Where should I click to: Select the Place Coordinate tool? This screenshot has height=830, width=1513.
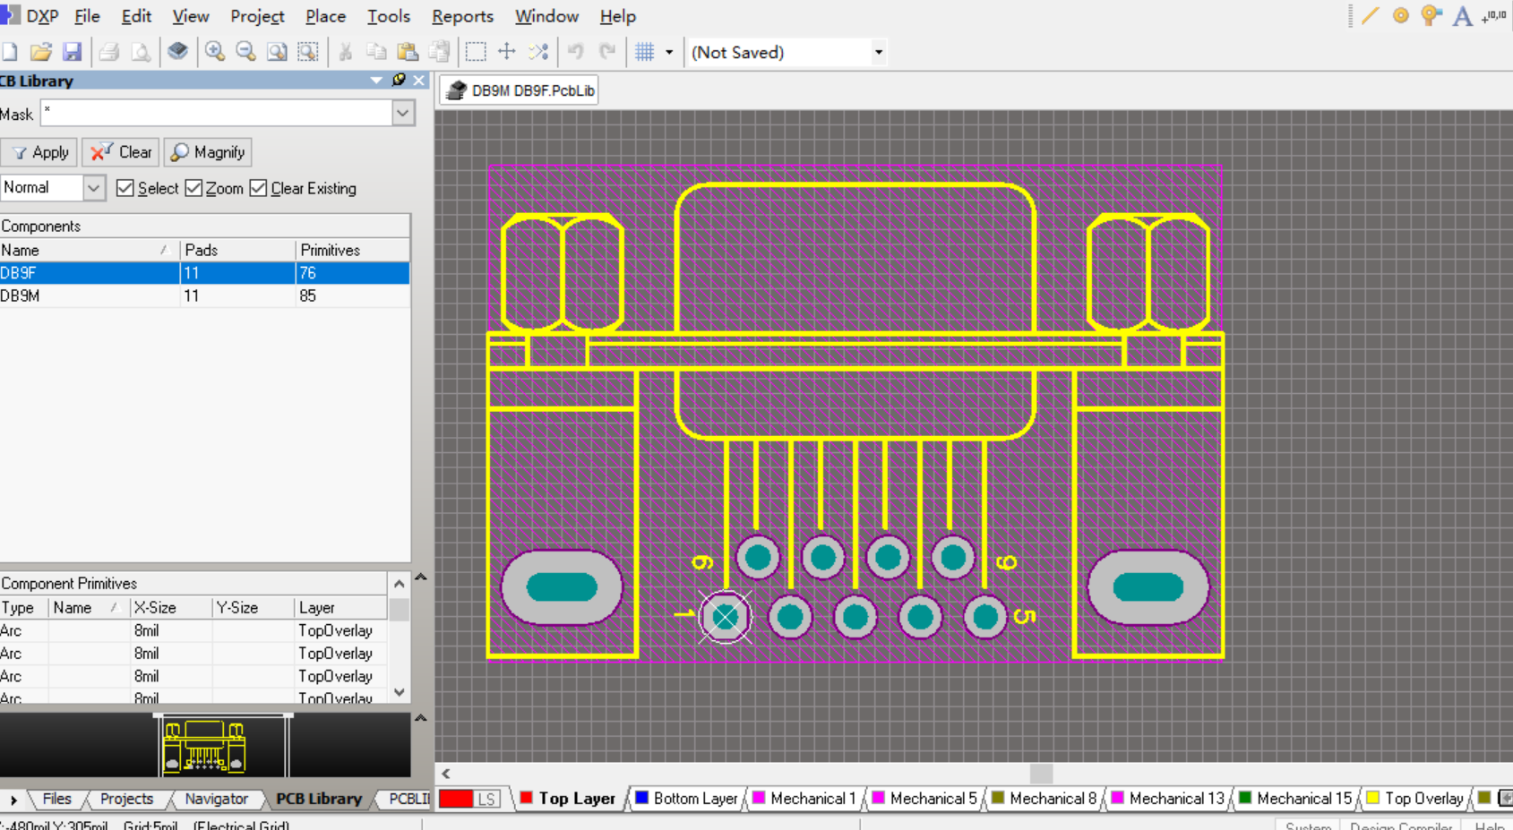click(x=1493, y=16)
